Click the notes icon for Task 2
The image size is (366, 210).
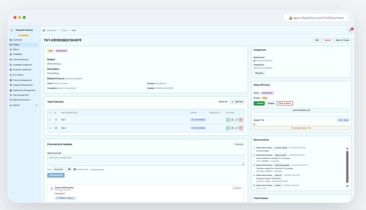pyautogui.click(x=232, y=128)
